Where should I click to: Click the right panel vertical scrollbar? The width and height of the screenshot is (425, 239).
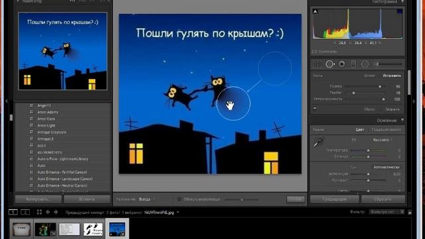point(409,82)
